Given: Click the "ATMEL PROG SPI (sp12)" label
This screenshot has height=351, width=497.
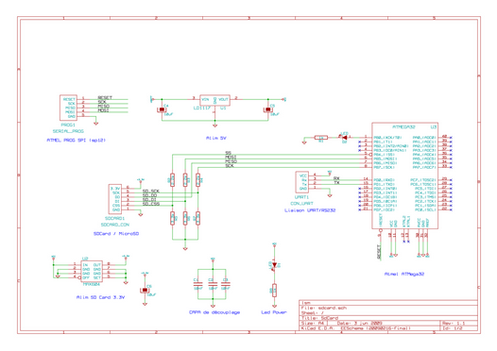Looking at the screenshot, I should [x=77, y=140].
